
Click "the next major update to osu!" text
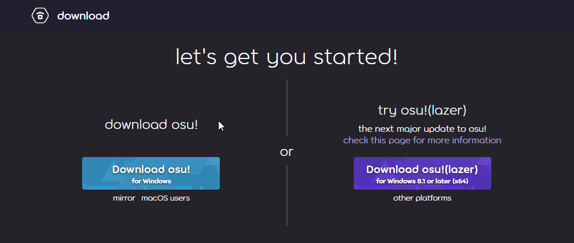(422, 128)
